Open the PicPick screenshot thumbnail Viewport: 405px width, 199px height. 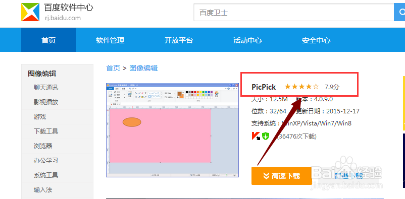click(172, 130)
